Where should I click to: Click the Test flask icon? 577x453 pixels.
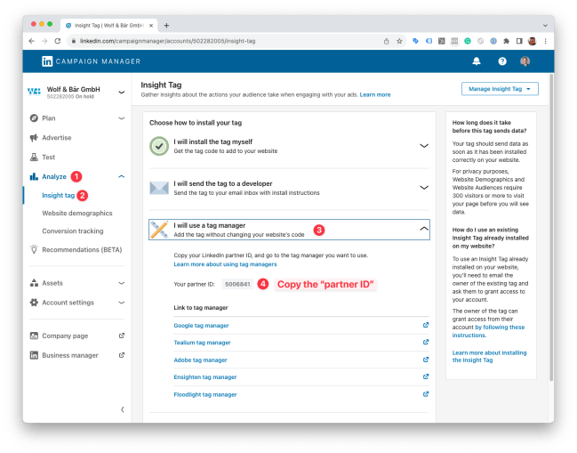34,157
